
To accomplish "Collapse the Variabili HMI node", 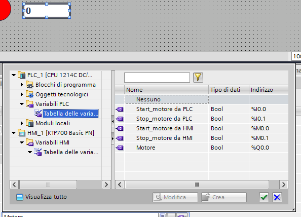I will pos(22,142).
